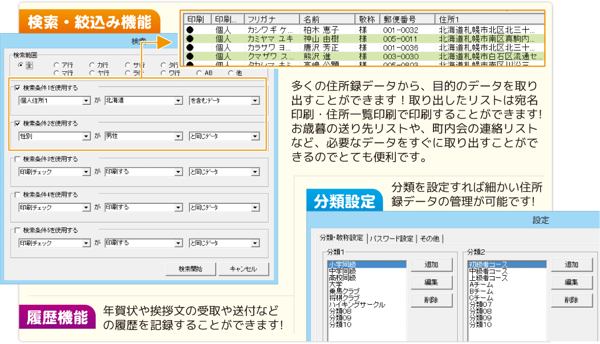This screenshot has height=344, width=600.
Task: Enable the 検索条件3を使用する checkbox
Action: (17, 159)
